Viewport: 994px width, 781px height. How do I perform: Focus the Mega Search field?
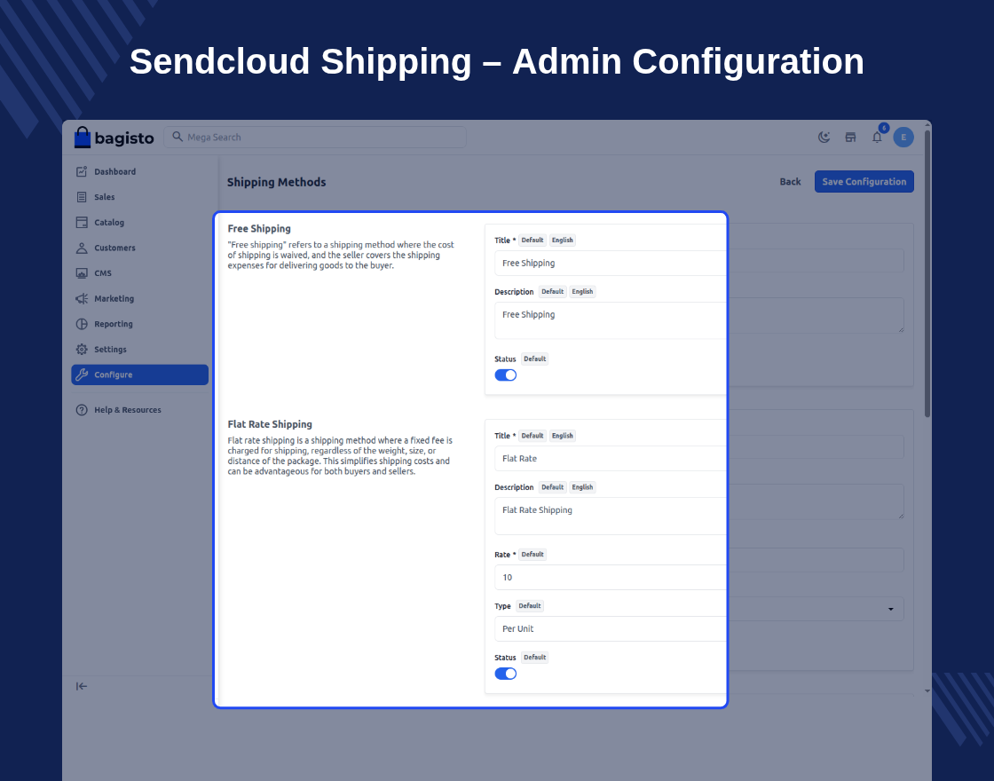(315, 137)
